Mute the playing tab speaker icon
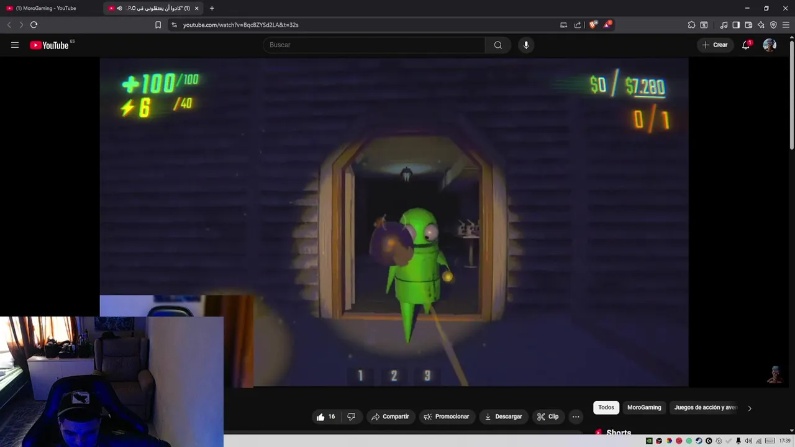 point(119,8)
